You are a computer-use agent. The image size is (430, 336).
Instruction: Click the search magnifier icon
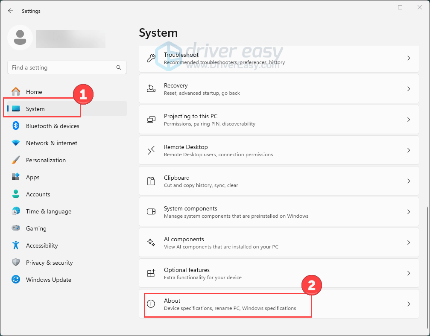point(119,67)
